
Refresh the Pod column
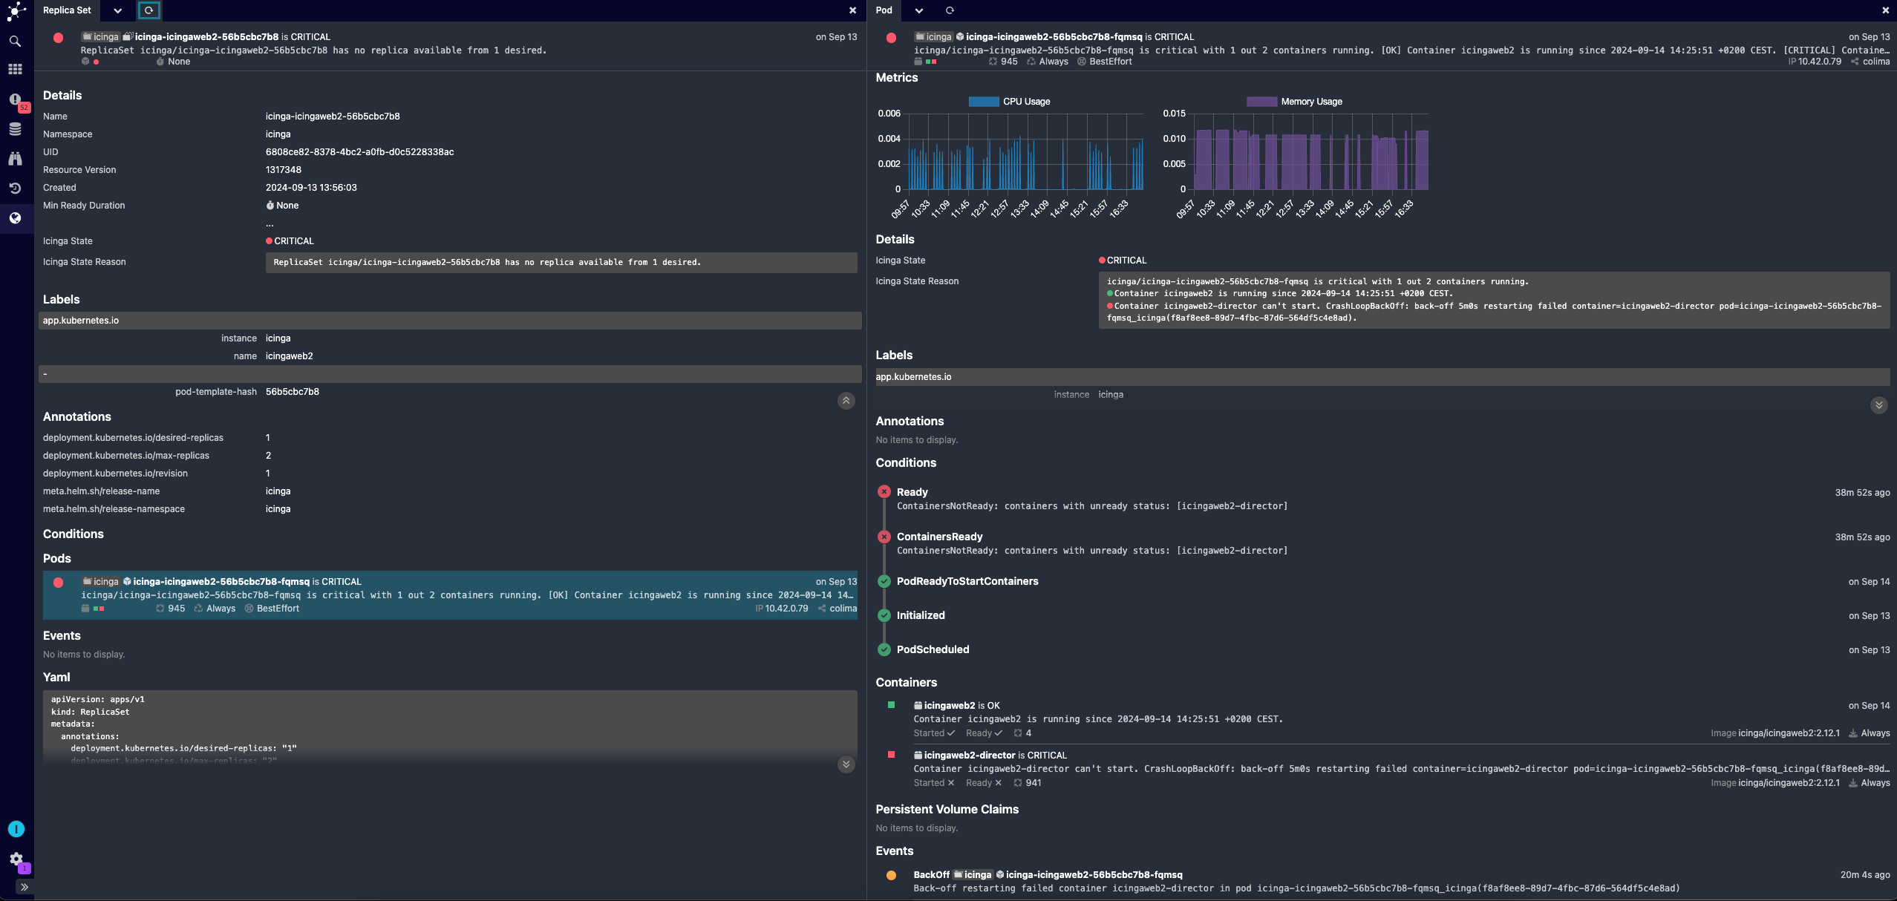point(950,10)
